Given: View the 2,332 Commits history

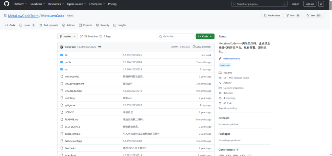Looking at the screenshot, I should 202,47.
